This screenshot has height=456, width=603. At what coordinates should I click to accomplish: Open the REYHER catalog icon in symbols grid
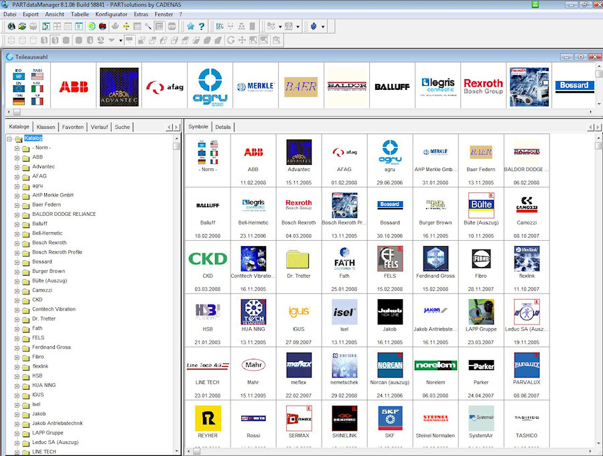pos(208,418)
